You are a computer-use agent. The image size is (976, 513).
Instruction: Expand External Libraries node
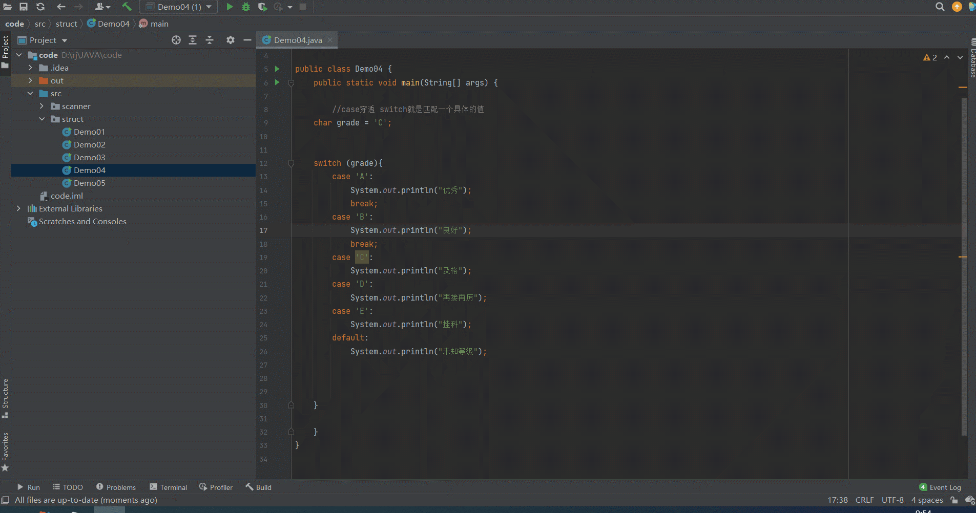click(19, 208)
